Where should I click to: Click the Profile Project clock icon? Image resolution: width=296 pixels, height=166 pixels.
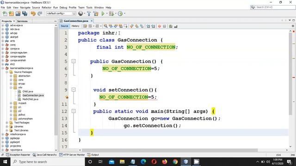[120, 13]
